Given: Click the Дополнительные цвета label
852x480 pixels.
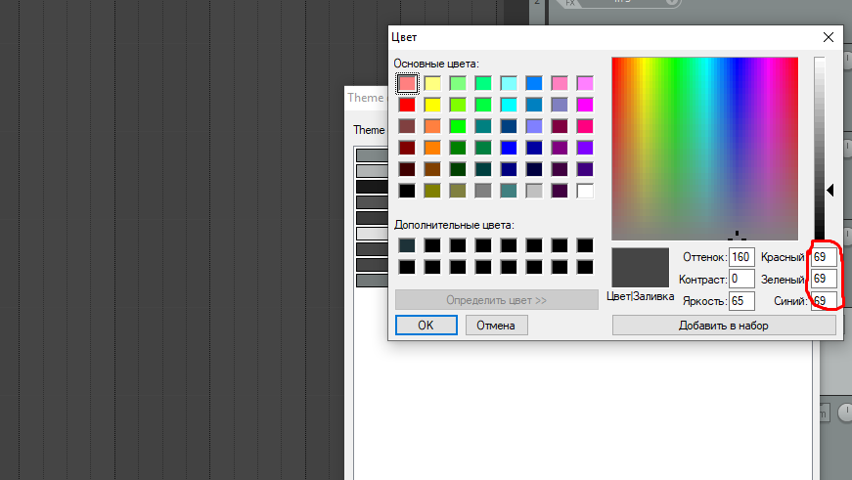Looking at the screenshot, I should 454,225.
